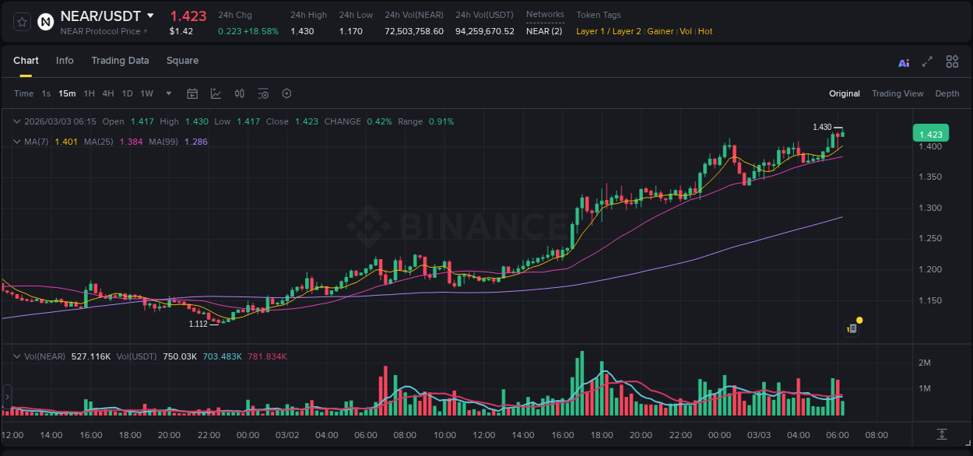The image size is (973, 456).
Task: Open the Square tab
Action: (x=182, y=61)
